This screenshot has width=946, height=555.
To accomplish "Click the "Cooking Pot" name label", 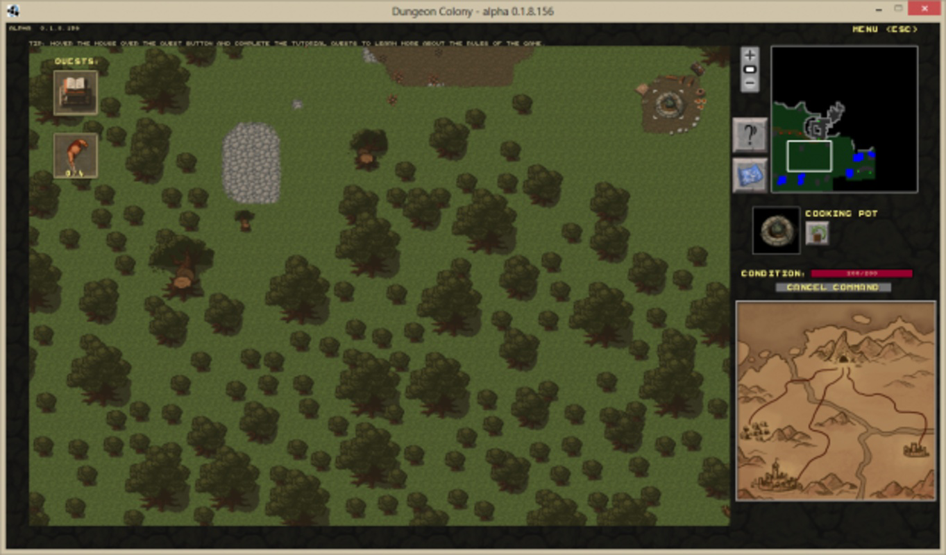I will pyautogui.click(x=841, y=214).
